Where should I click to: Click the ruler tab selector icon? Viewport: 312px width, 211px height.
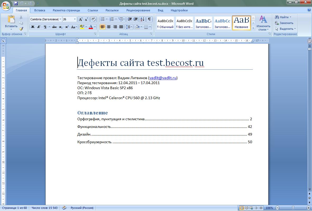pyautogui.click(x=3, y=41)
